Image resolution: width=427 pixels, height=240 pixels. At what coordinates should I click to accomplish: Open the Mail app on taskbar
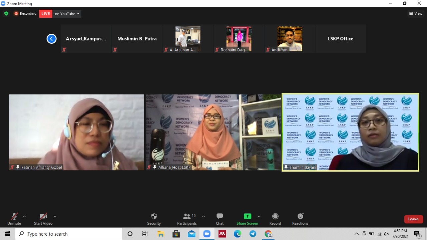point(191,234)
